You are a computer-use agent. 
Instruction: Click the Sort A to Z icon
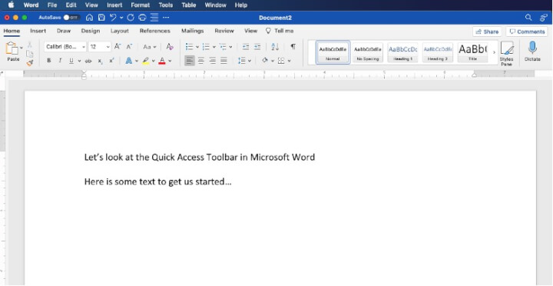(275, 47)
